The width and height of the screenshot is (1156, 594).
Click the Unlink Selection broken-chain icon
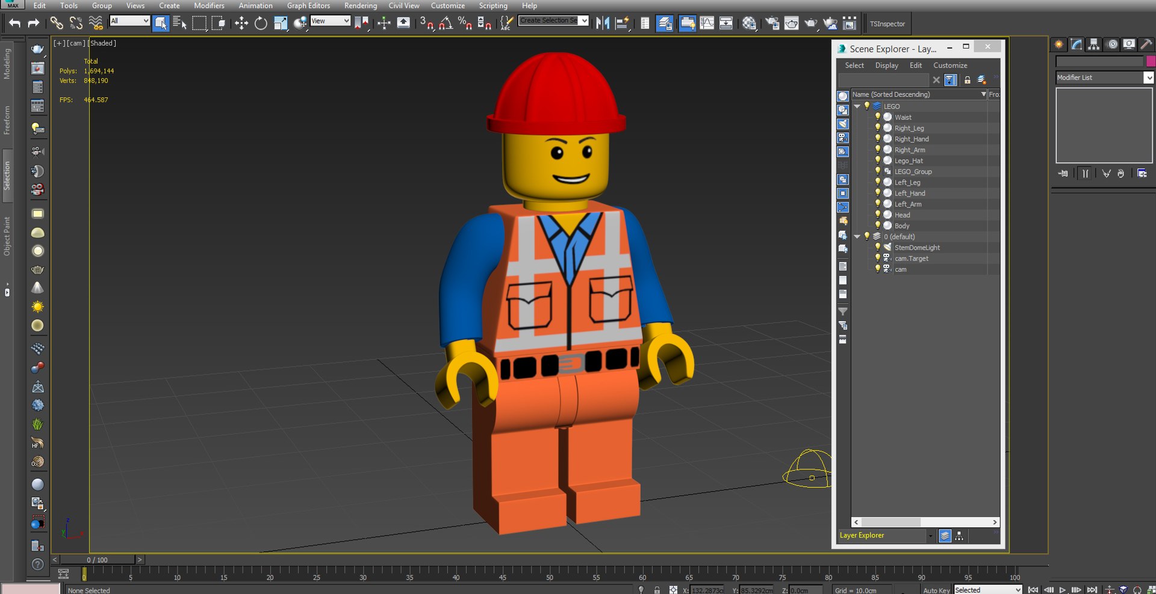(76, 23)
